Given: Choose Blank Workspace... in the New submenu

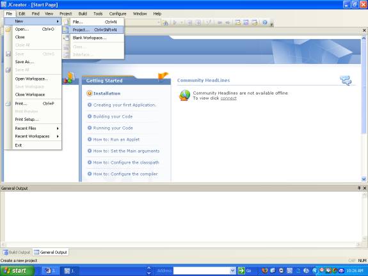Looking at the screenshot, I should [x=93, y=38].
